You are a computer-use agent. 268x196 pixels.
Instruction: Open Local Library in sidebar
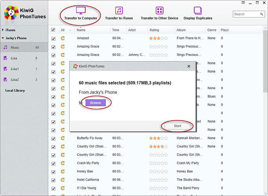[15, 91]
